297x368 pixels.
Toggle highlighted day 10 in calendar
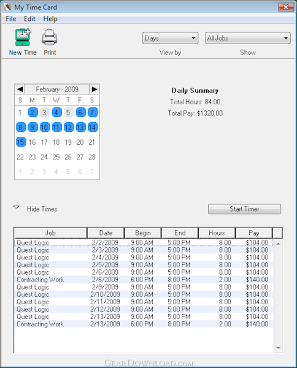pyautogui.click(x=45, y=127)
